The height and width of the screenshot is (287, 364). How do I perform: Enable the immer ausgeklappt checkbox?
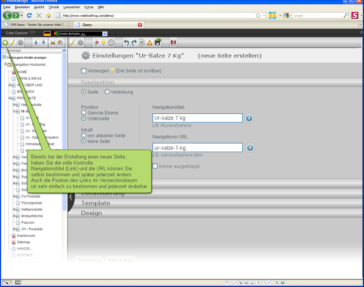click(155, 166)
